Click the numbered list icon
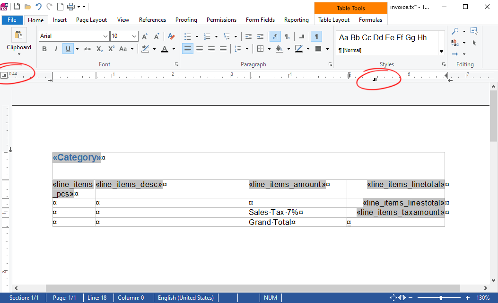Screen dimensions: 498x303 207,36
